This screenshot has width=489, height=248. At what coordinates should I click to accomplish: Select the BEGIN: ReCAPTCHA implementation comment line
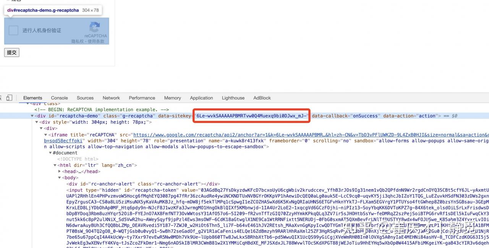102,110
